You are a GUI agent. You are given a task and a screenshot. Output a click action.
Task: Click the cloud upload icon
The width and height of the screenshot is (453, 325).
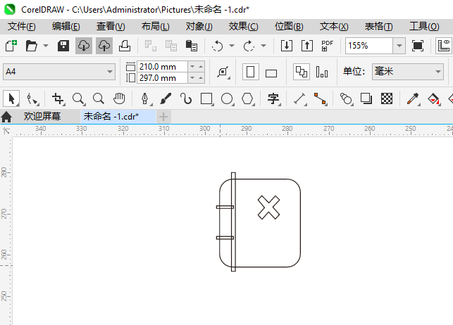104,46
